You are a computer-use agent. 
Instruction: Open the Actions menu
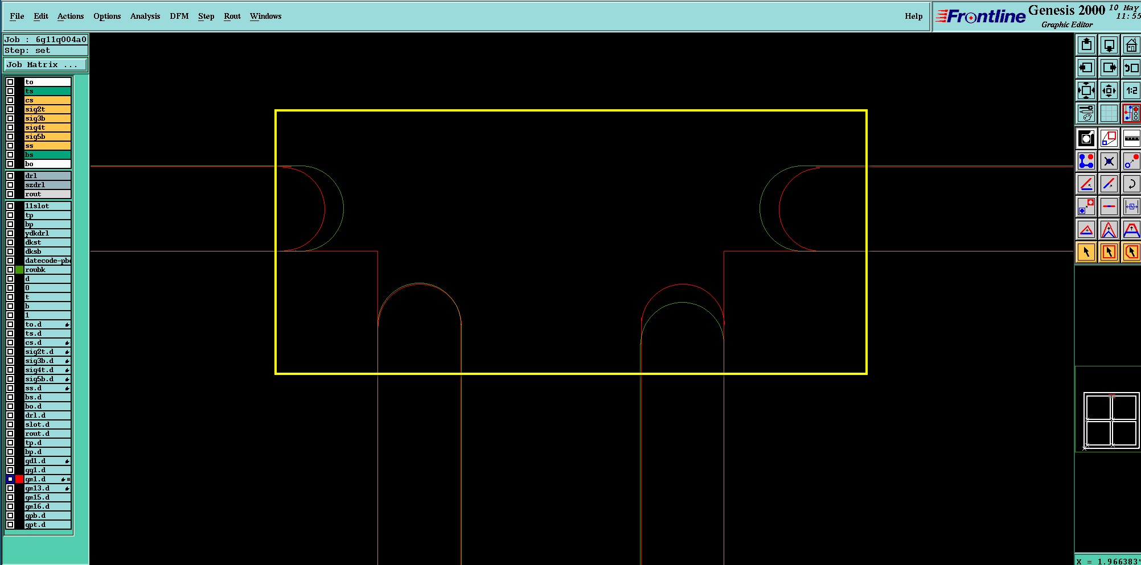pos(71,16)
